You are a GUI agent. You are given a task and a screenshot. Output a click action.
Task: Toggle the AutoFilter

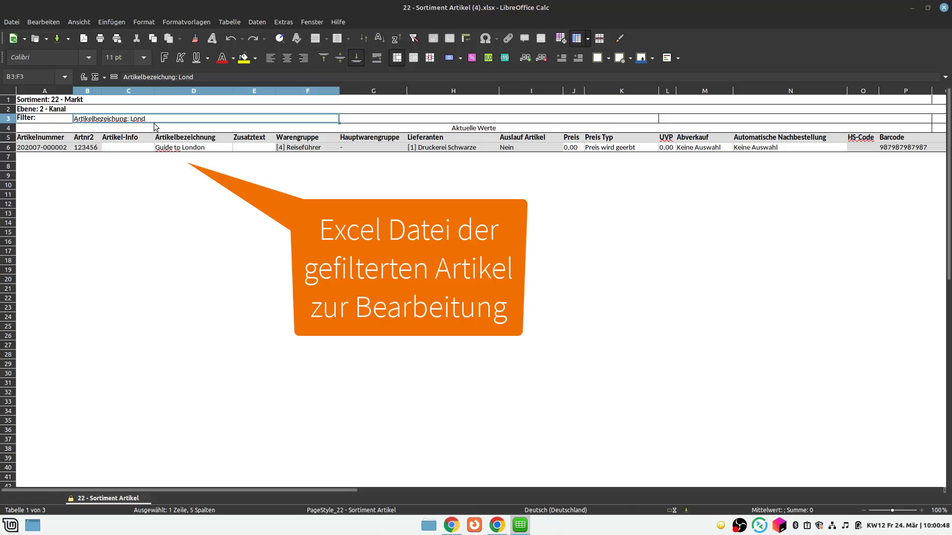pos(414,39)
